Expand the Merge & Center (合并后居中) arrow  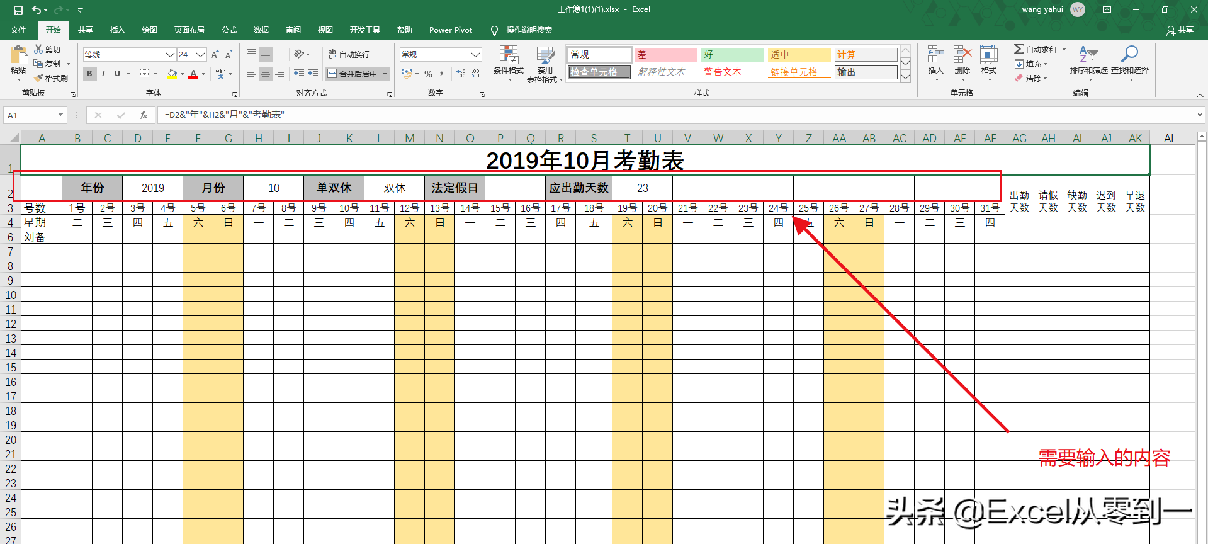click(x=385, y=74)
